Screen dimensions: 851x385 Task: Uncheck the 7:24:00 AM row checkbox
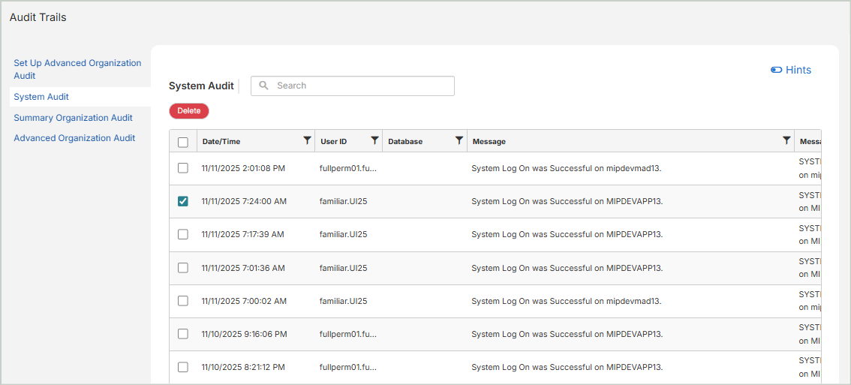183,201
